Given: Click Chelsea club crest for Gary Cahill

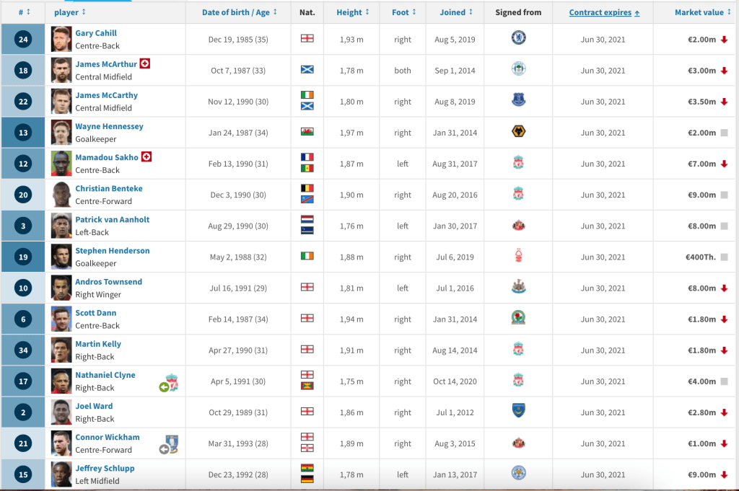Looking at the screenshot, I should (x=517, y=39).
